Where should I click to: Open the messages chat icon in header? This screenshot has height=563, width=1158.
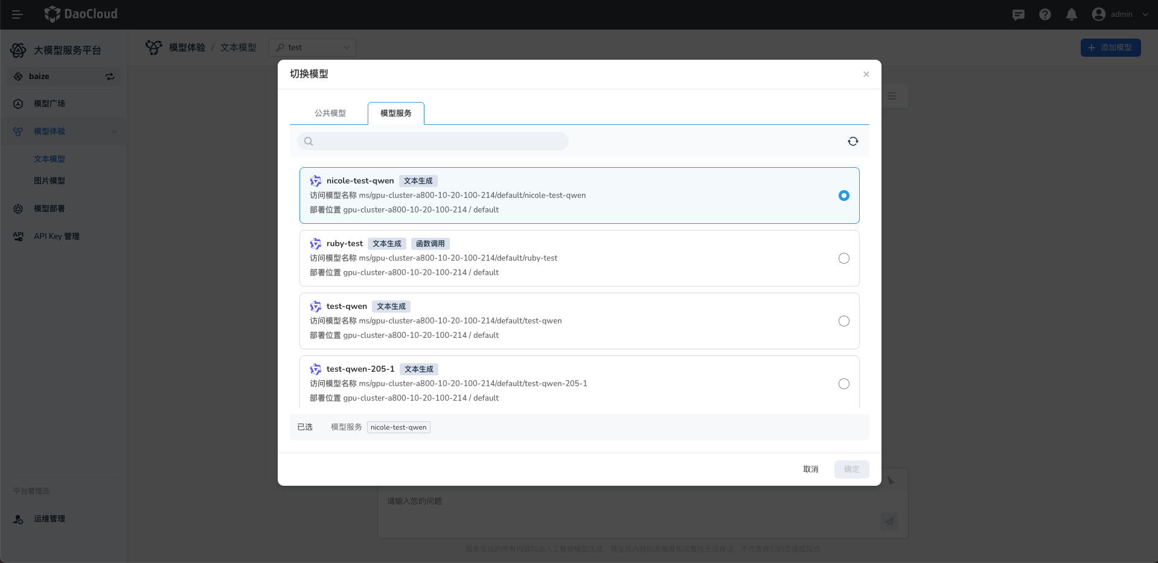[x=1018, y=14]
